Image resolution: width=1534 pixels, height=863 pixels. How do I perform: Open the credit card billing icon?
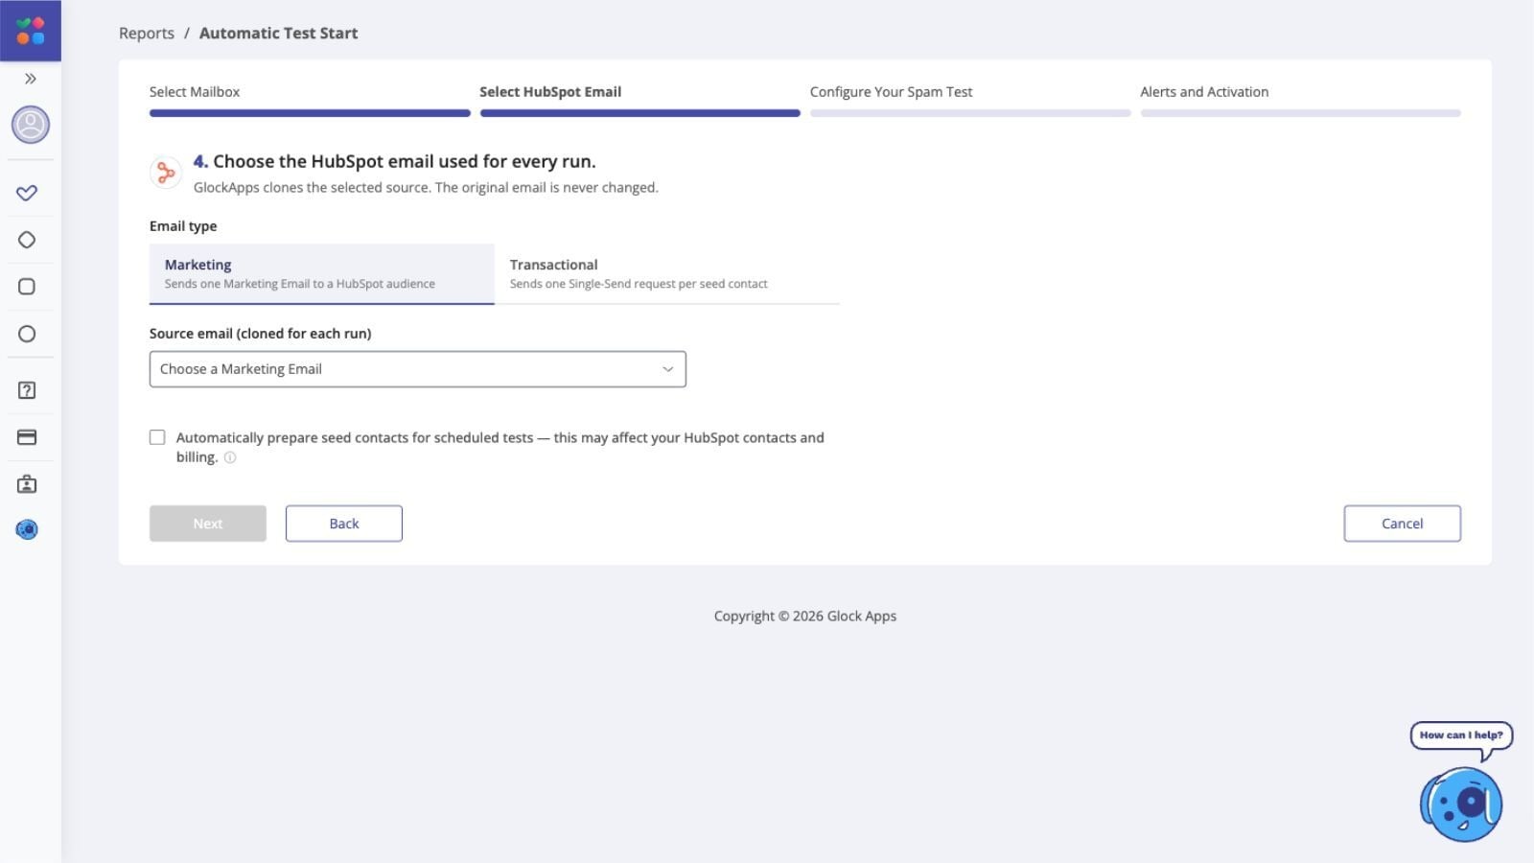click(27, 437)
